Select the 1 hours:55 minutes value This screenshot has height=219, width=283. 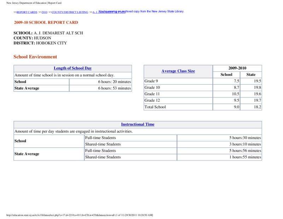click(x=245, y=157)
